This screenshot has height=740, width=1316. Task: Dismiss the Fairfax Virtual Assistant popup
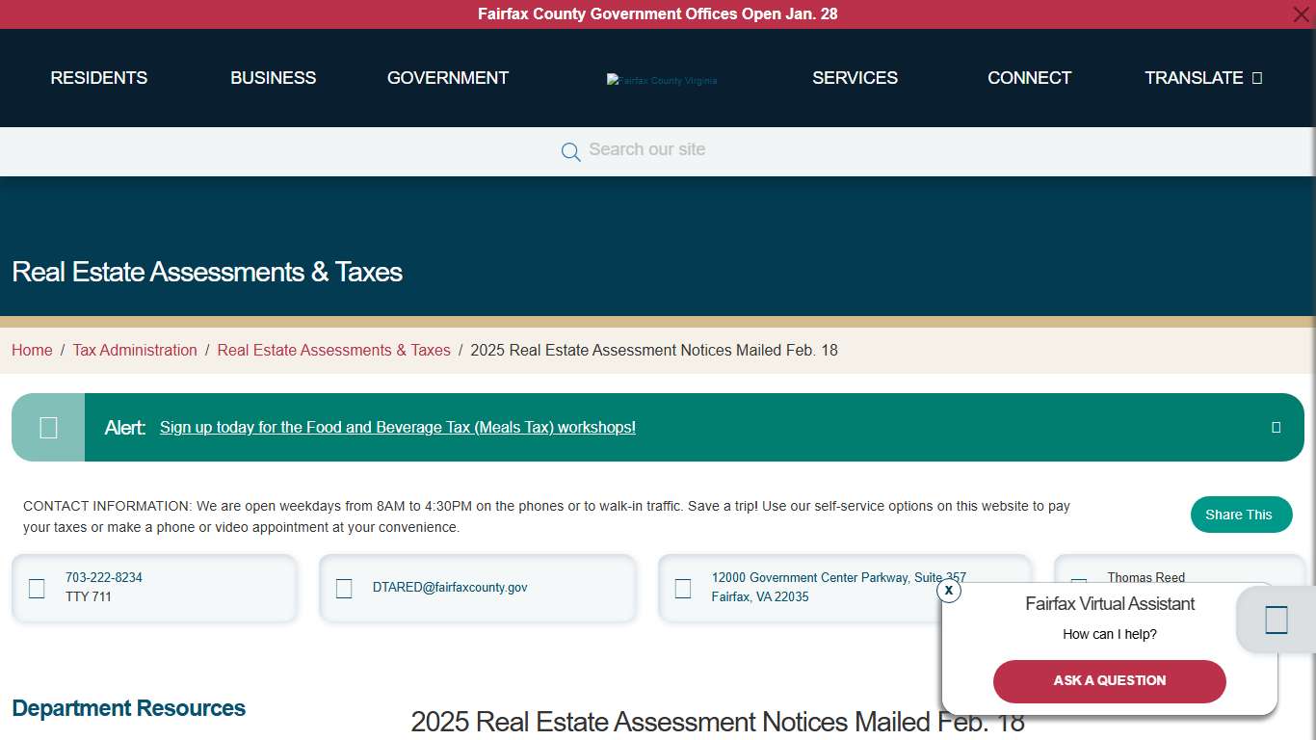click(x=948, y=591)
